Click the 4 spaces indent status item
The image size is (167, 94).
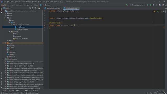161,93
